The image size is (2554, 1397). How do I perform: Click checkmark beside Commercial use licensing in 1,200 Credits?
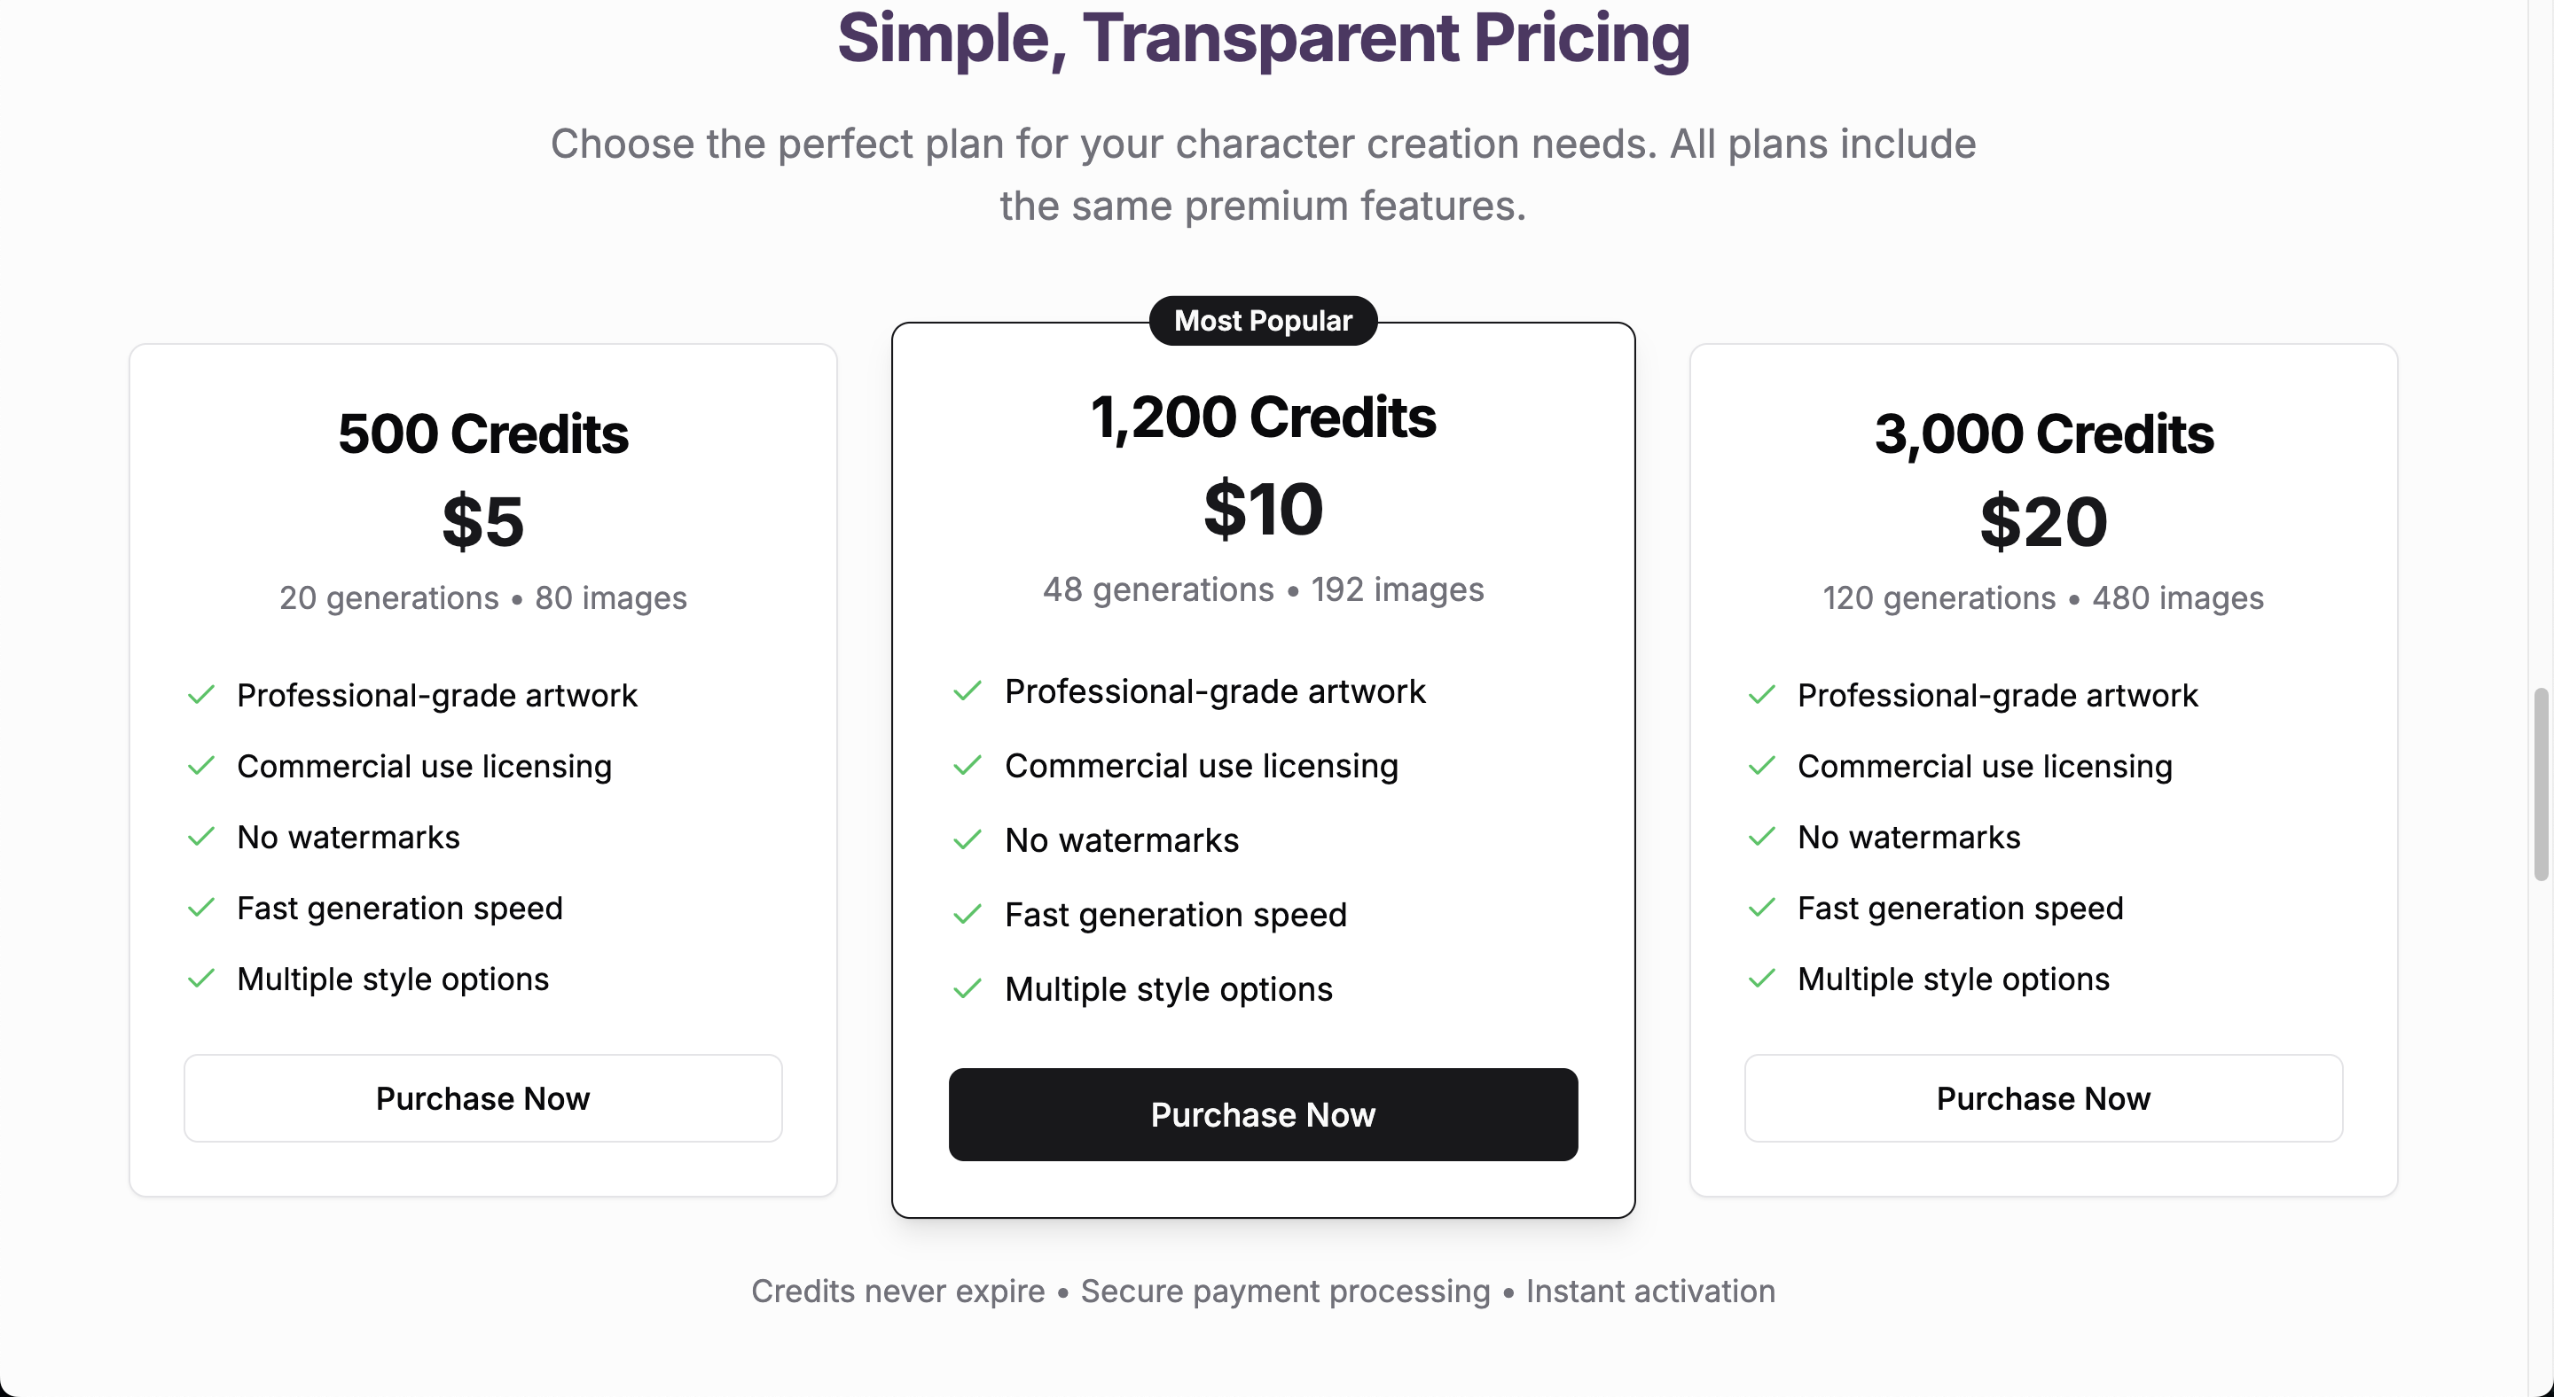pyautogui.click(x=968, y=766)
